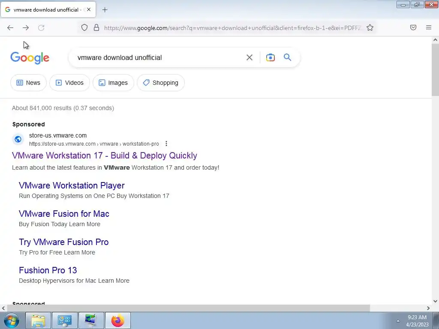Open a new tab with plus button

tap(105, 10)
